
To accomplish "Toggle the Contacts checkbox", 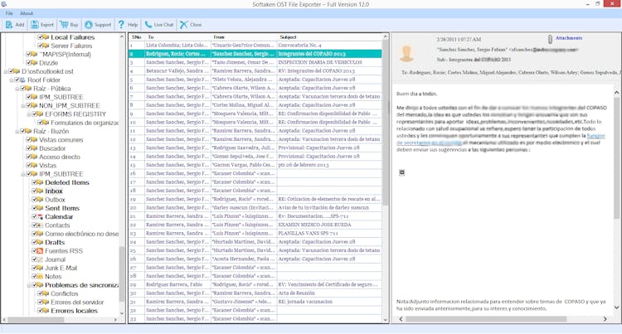I will (35, 225).
